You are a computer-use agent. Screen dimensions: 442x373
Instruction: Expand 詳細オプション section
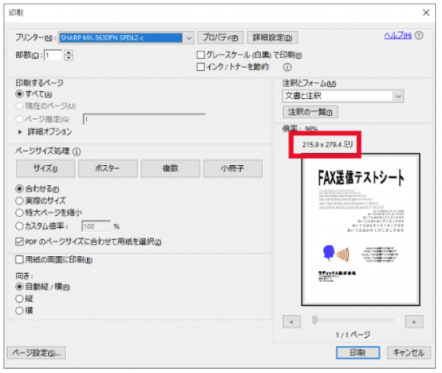tap(20, 132)
